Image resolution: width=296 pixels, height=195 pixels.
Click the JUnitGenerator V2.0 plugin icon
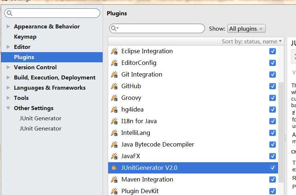[x=114, y=168]
